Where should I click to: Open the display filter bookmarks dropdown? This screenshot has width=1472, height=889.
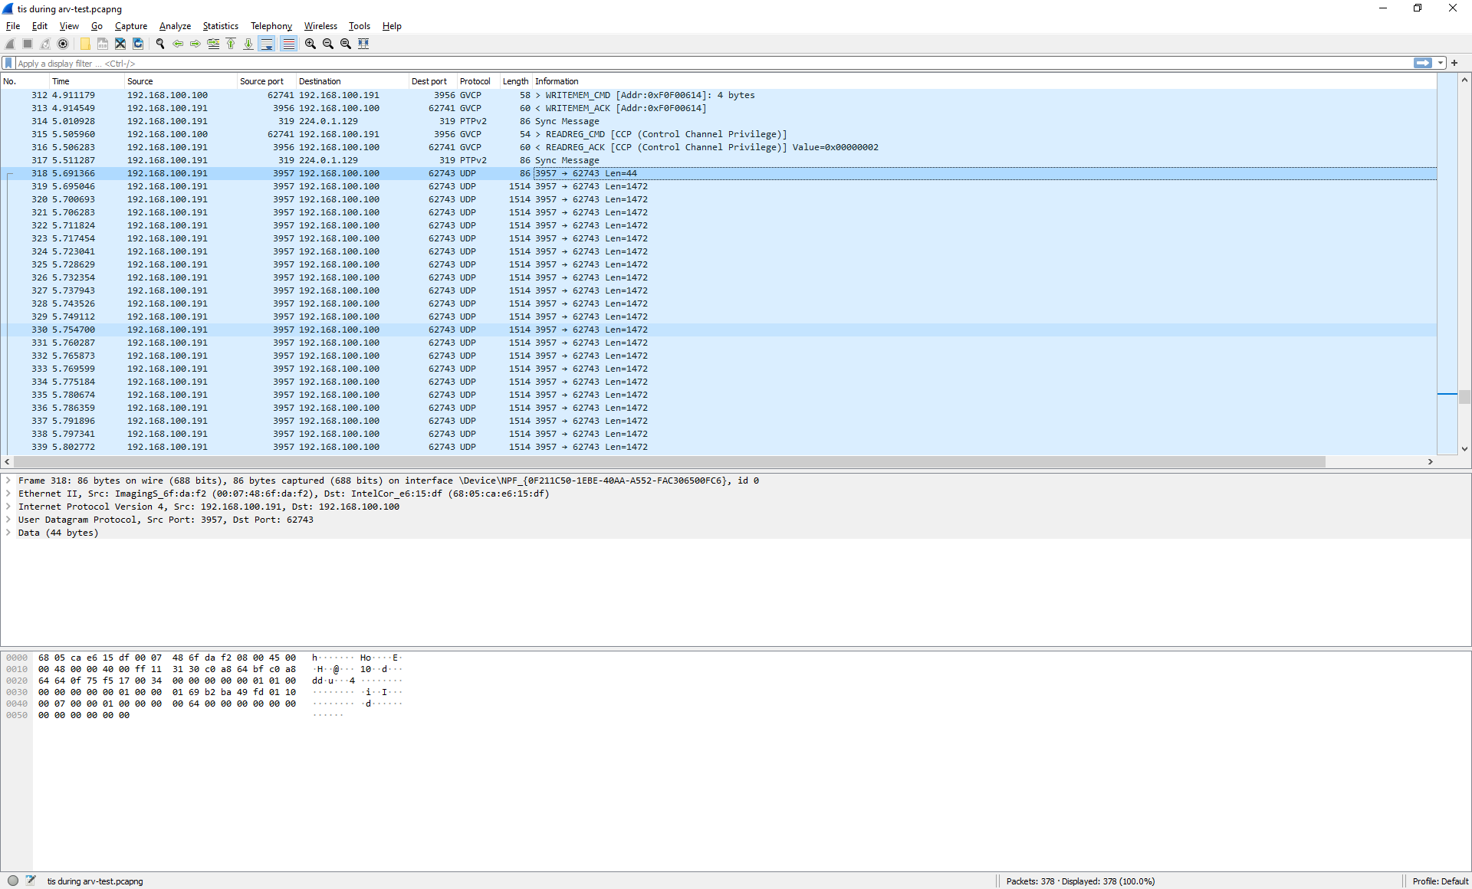(x=8, y=63)
